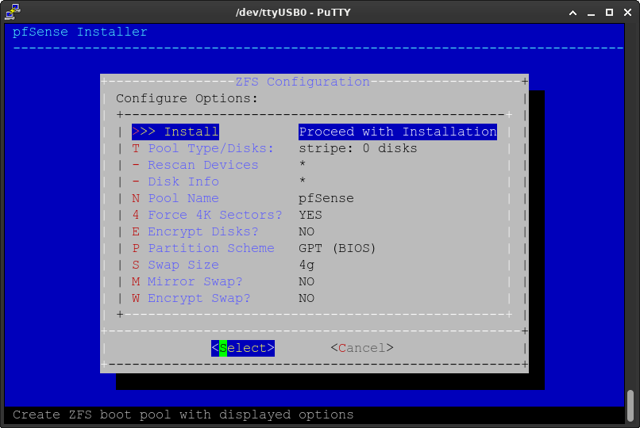640x428 pixels.
Task: Minimize the PuTTY window
Action: point(591,13)
